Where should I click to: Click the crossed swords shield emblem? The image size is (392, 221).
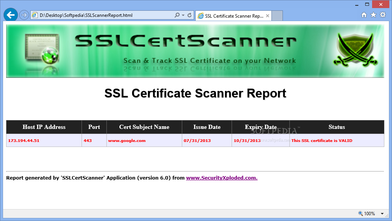(355, 49)
